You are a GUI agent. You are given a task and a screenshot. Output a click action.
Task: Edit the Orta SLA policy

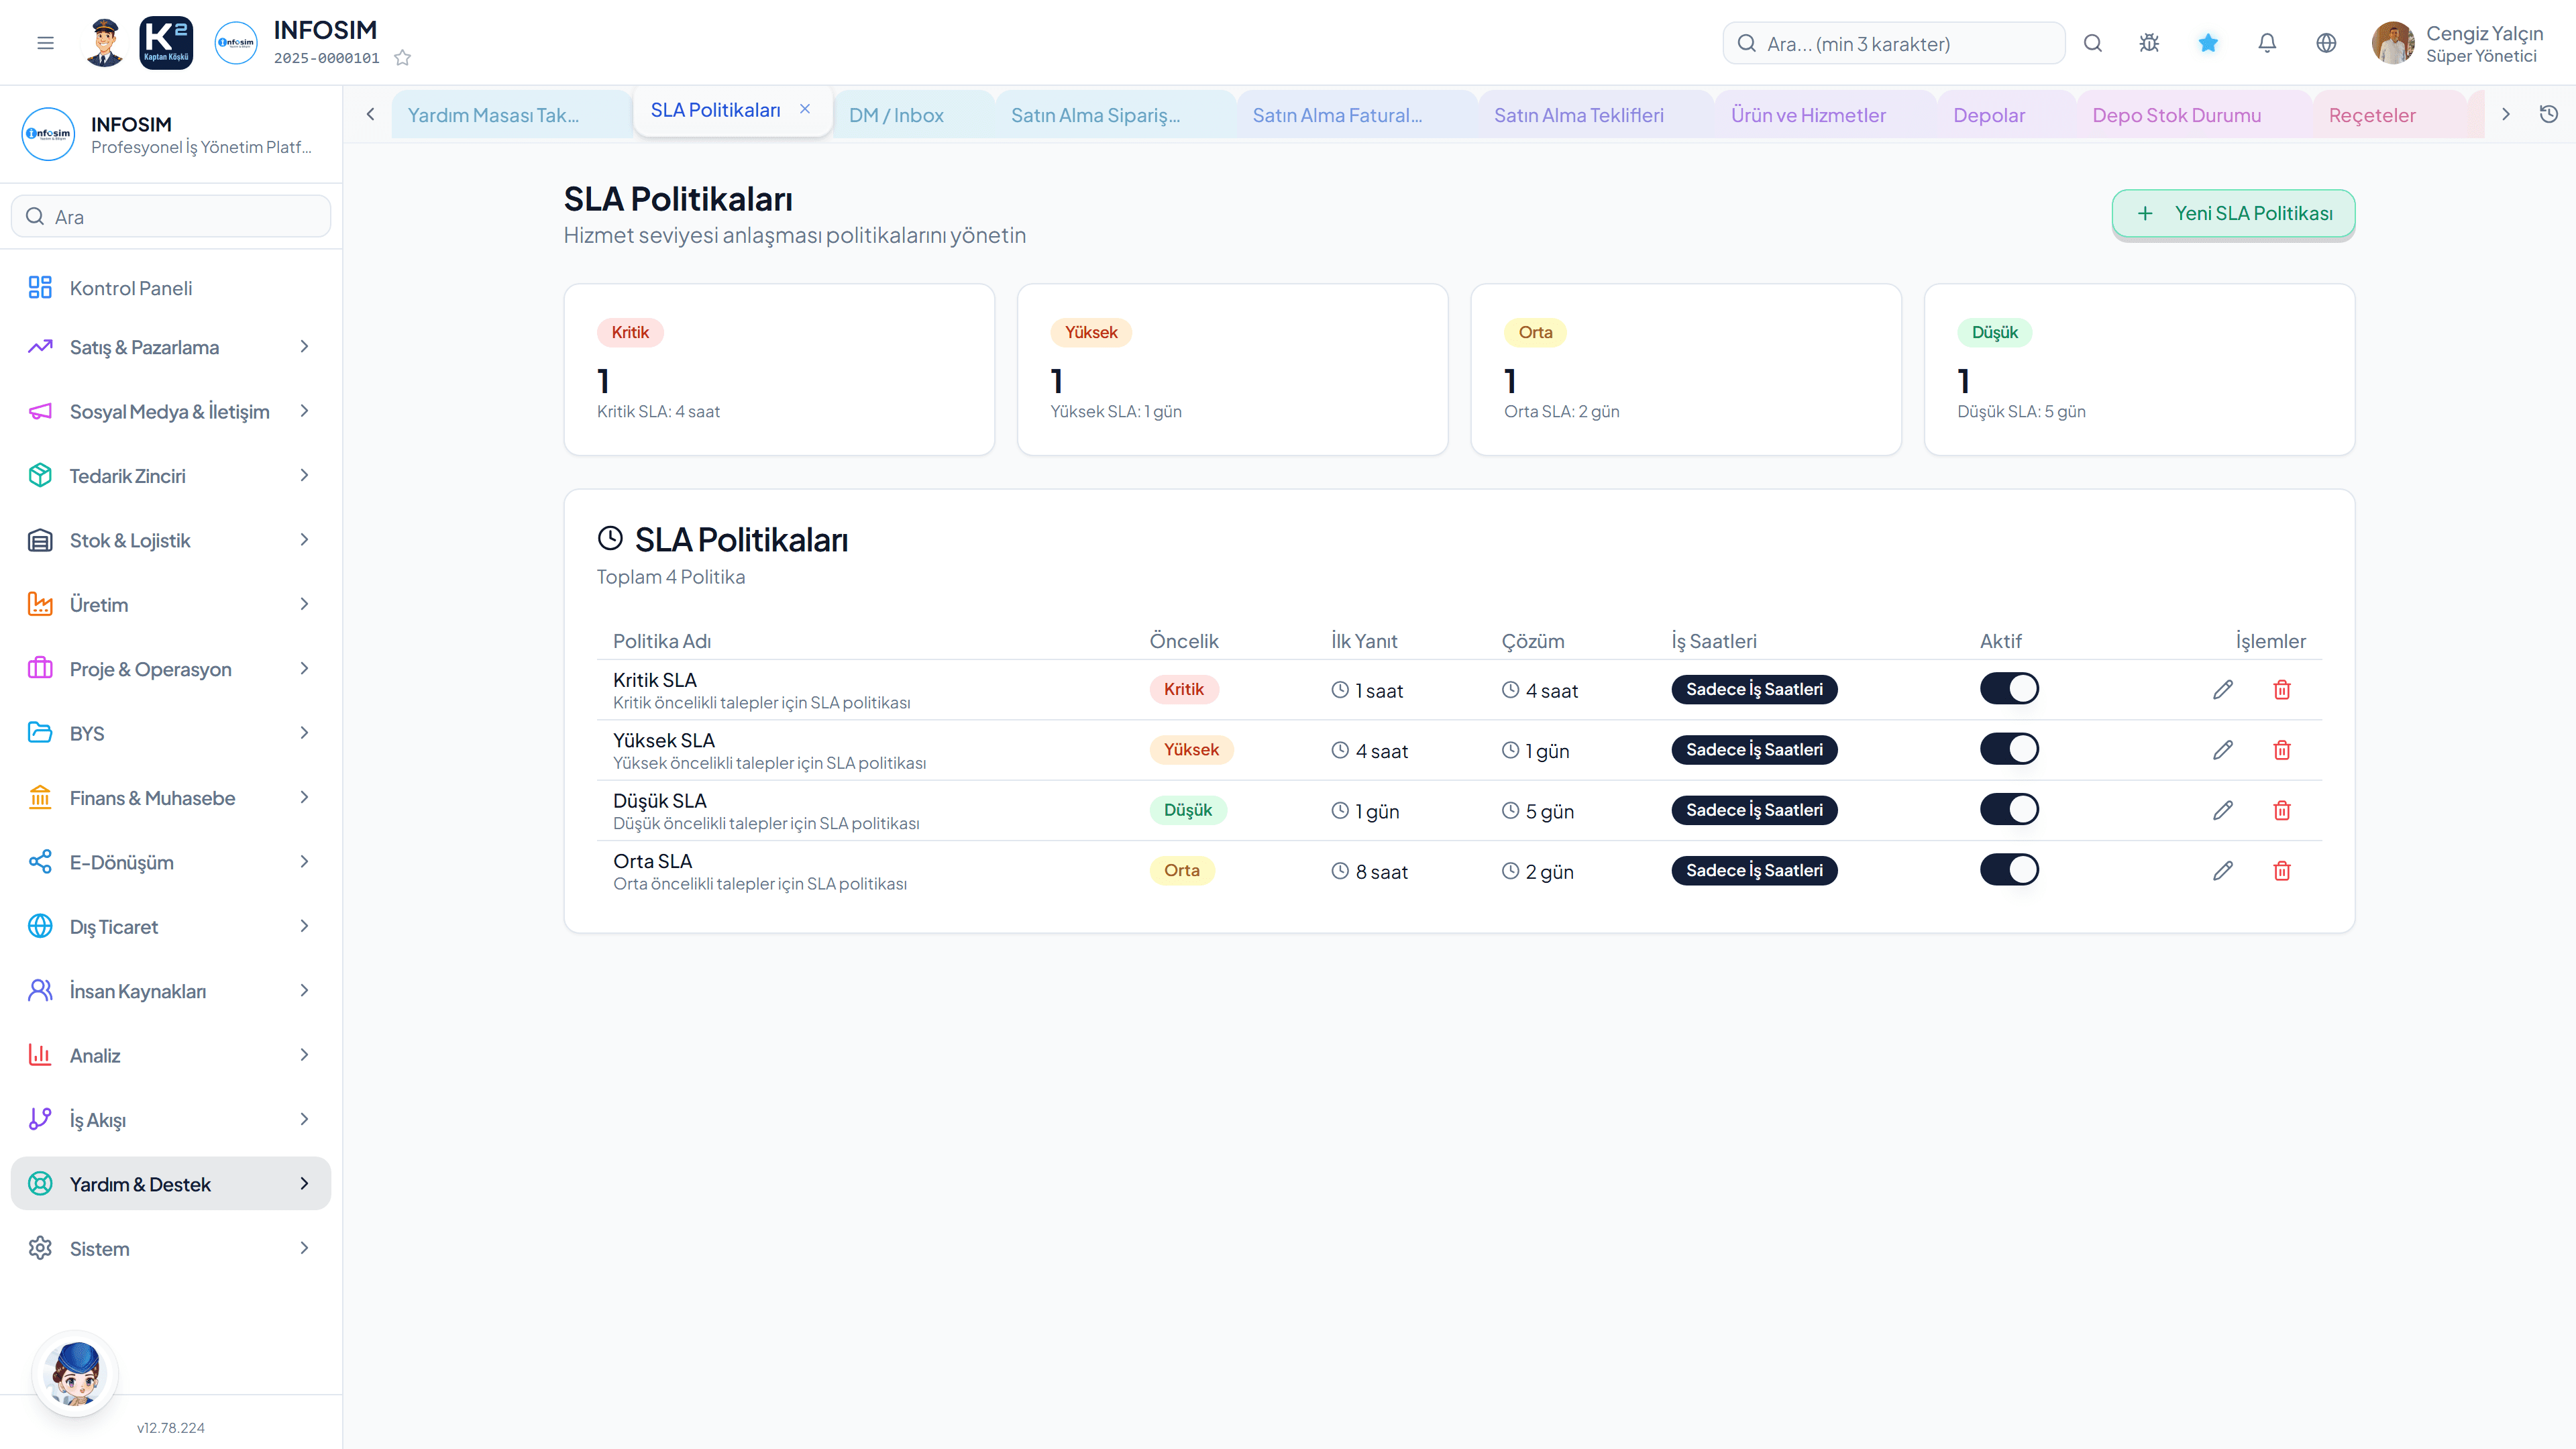pyautogui.click(x=2222, y=871)
